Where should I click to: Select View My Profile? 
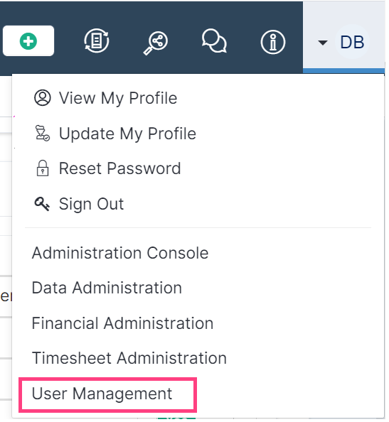tap(118, 98)
